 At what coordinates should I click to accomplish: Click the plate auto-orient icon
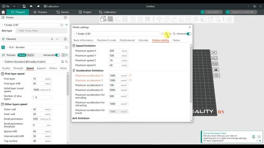[x=214, y=58]
